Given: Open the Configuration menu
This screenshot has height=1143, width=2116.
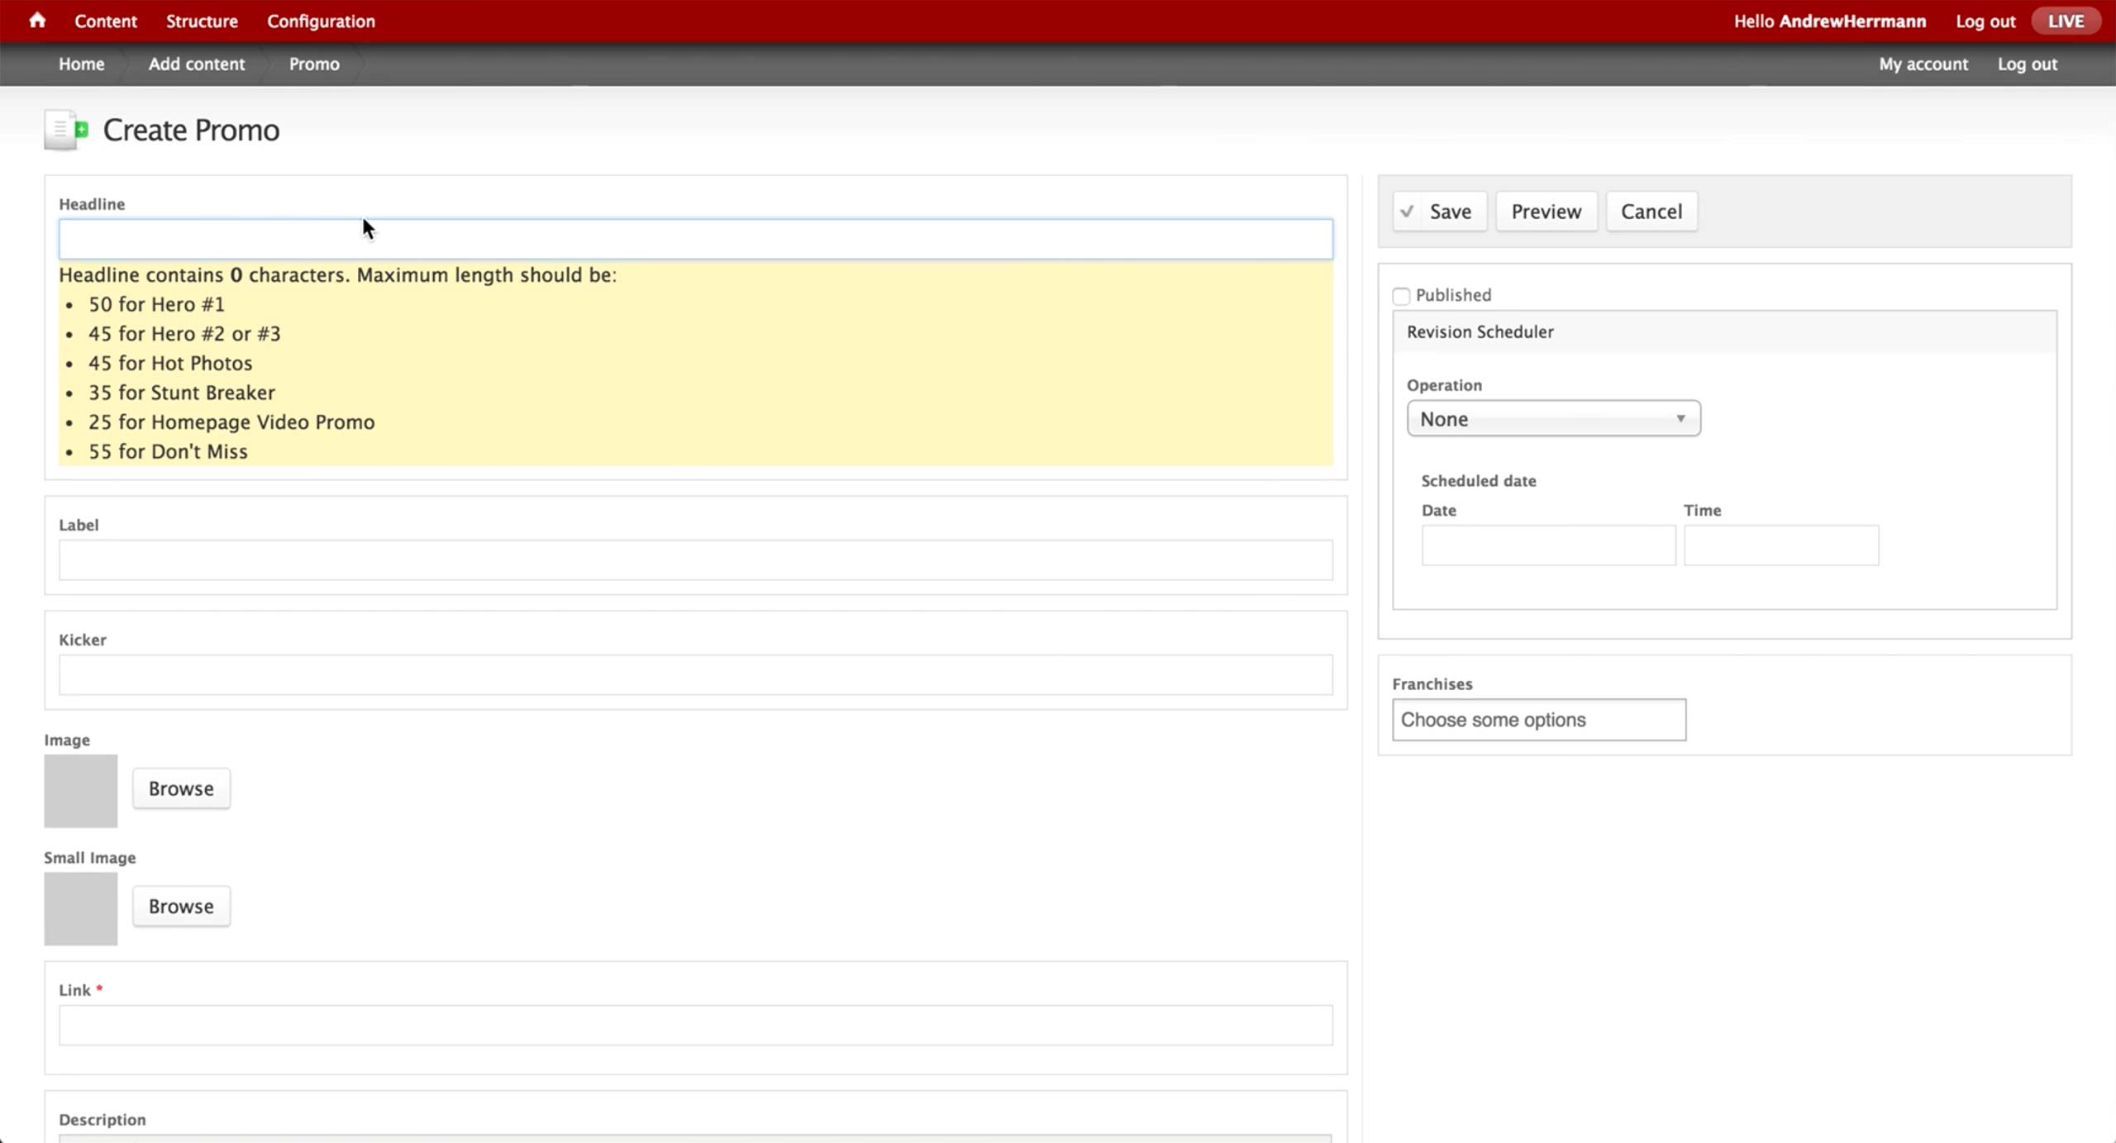Looking at the screenshot, I should [321, 21].
